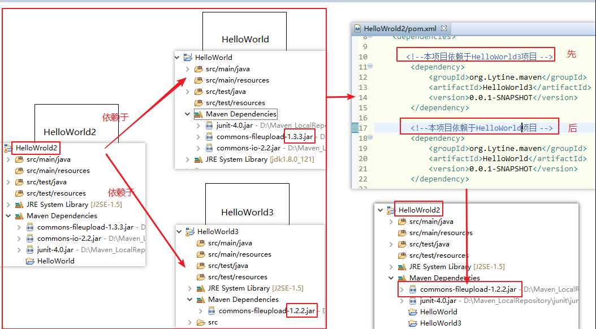Viewport: 596px width, 329px height.
Task: Click the src folder icon in HelloWorld3 project
Action: (201, 322)
